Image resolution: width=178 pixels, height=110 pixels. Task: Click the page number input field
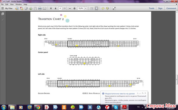60,8
